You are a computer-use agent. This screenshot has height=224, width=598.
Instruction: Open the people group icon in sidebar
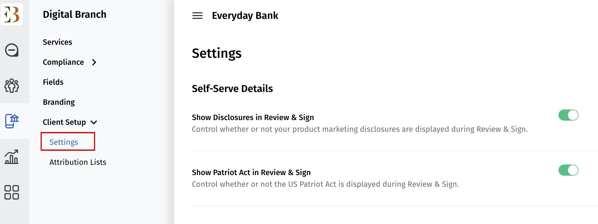(12, 86)
